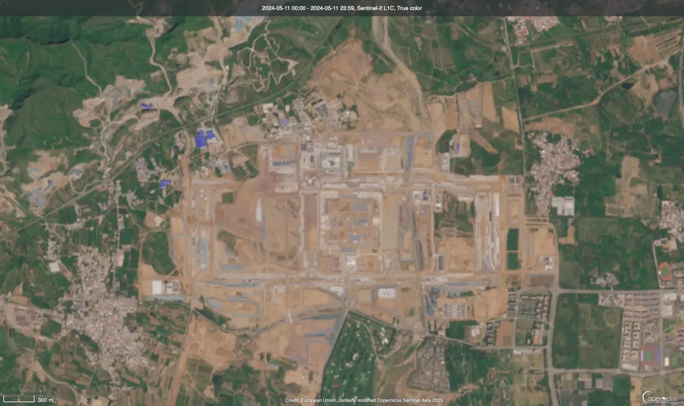Click the circular feature in green field
The image size is (684, 406).
point(612,317)
